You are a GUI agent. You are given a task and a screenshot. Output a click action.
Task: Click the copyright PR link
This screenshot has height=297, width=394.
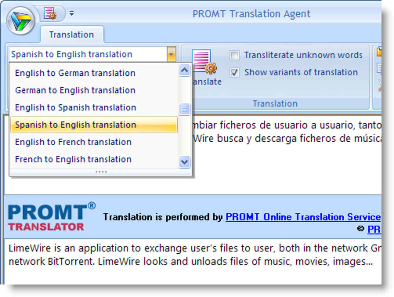(374, 229)
